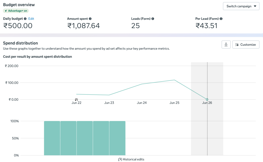263x162 pixels.
Task: Click the middle spend distribution bar
Action: pyautogui.click(x=85, y=138)
